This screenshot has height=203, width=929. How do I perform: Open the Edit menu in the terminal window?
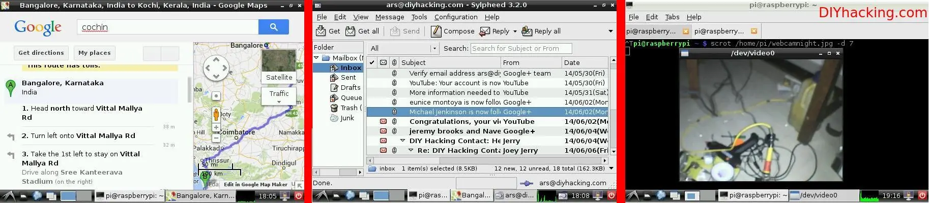coord(652,17)
